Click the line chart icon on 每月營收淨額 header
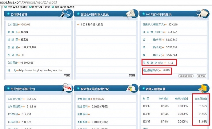212x129 pixels. [x=67, y=88]
